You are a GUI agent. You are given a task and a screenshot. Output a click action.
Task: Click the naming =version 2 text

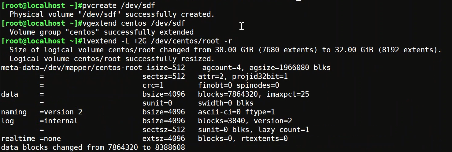pos(42,112)
